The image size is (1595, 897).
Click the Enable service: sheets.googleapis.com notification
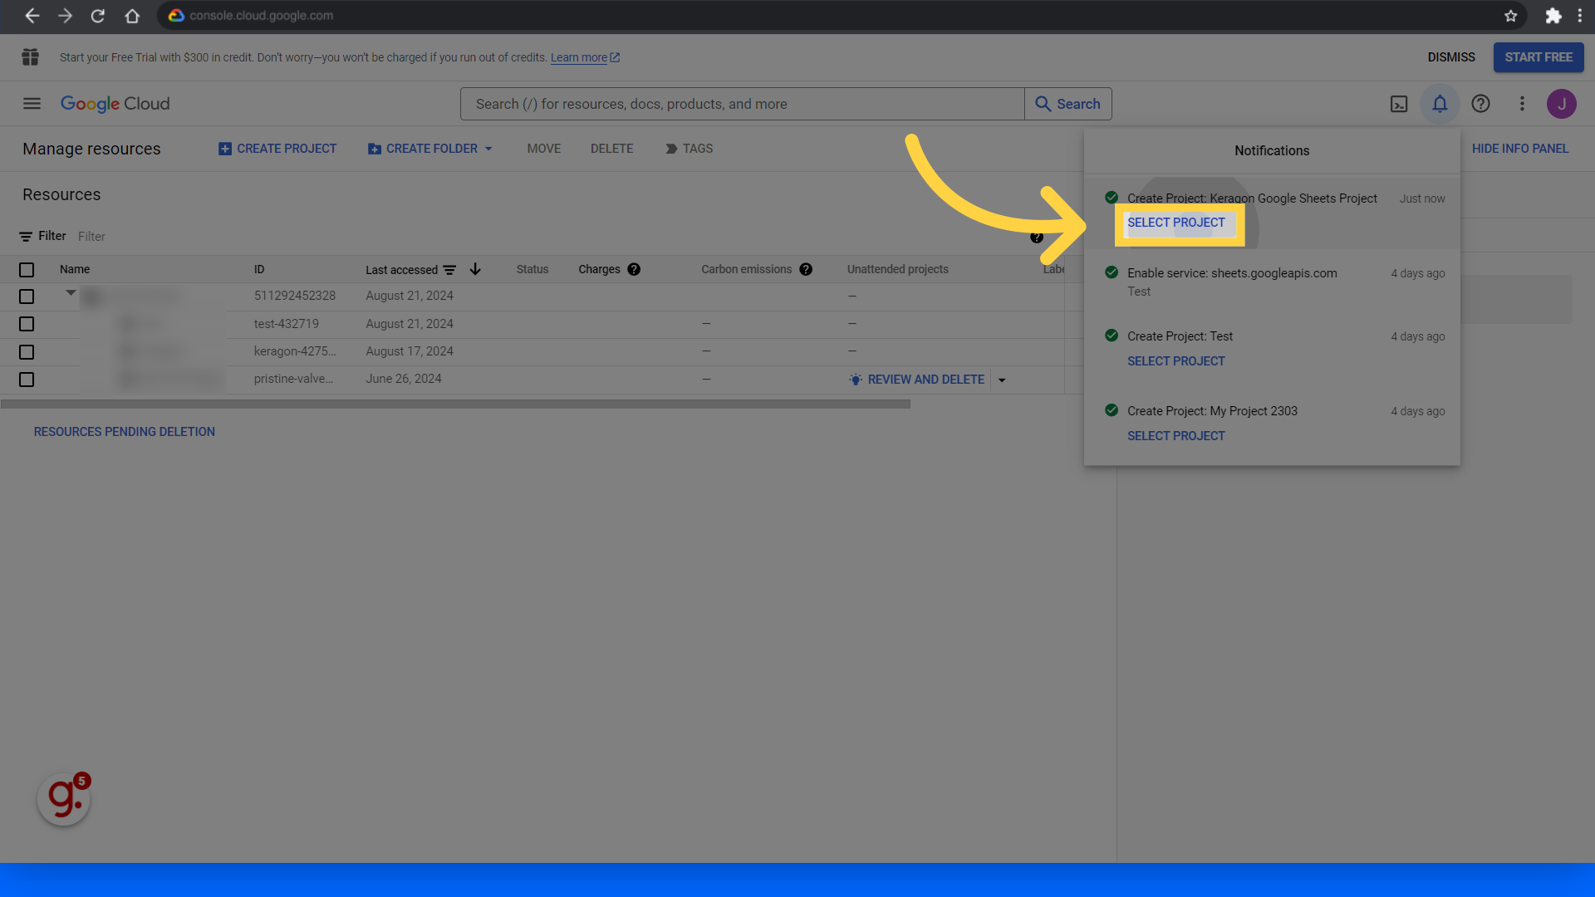[1272, 282]
